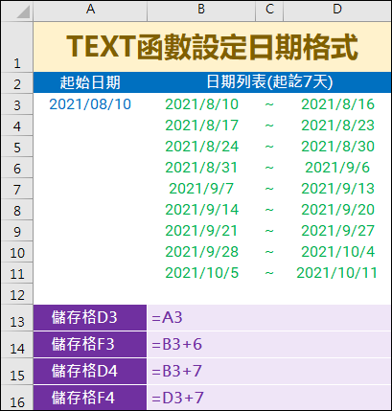Click the 儲存格D4 label cell
Viewport: 392px width, 411px height.
tap(90, 372)
